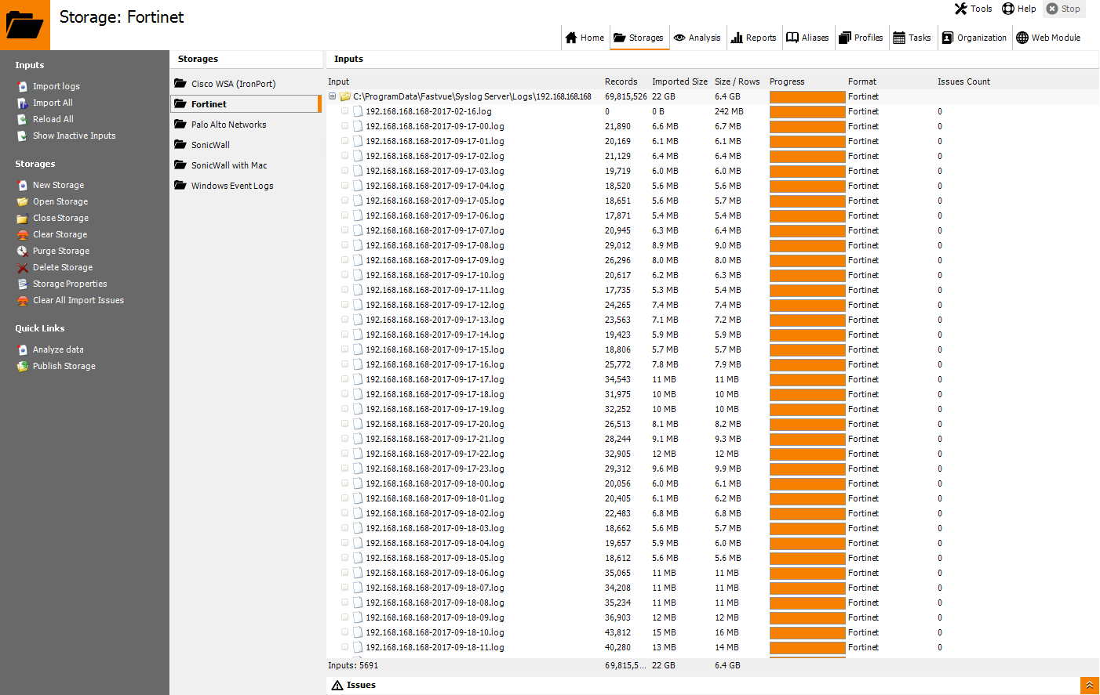Screen dimensions: 1100x695
Task: Open the Reports tab
Action: coord(753,38)
